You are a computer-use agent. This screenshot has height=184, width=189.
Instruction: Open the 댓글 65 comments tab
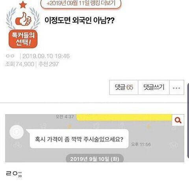coord(124,87)
